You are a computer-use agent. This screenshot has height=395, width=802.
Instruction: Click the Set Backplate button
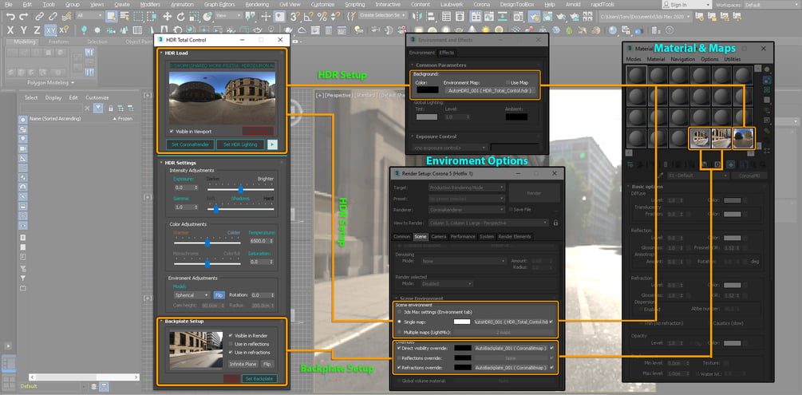[x=259, y=378]
